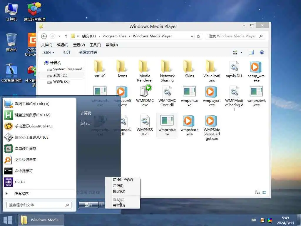Select WMPSideShowGadget.exe file icon
Screen dimensions: 301x226
(x=211, y=121)
